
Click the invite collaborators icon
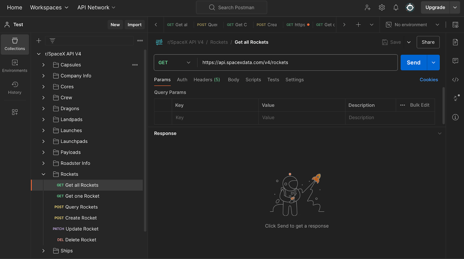368,8
